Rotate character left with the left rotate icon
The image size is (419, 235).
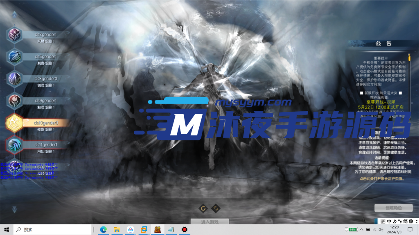[203, 209]
